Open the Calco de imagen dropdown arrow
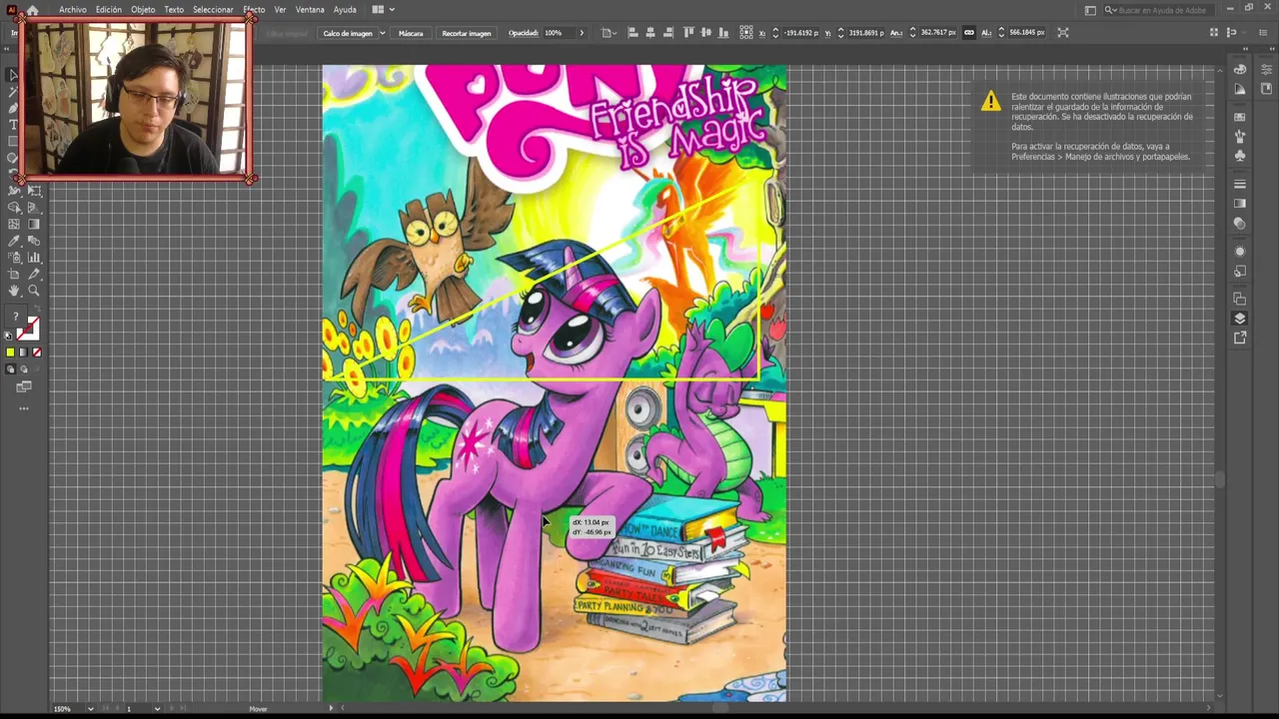 point(382,33)
